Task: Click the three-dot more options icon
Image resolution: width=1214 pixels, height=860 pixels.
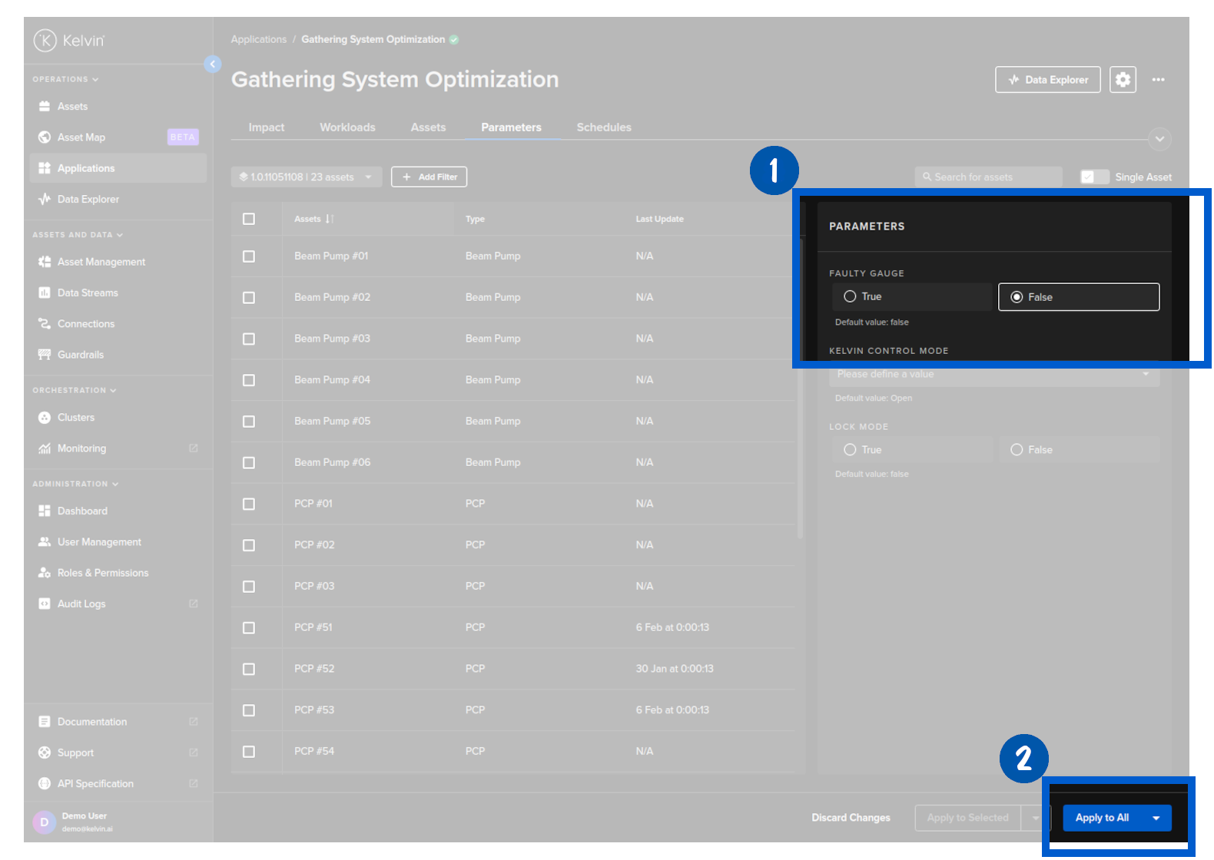Action: click(x=1158, y=80)
